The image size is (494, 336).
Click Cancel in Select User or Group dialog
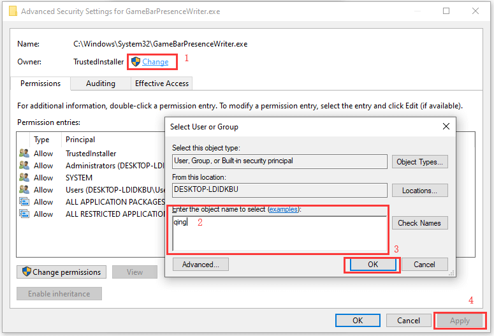[425, 265]
